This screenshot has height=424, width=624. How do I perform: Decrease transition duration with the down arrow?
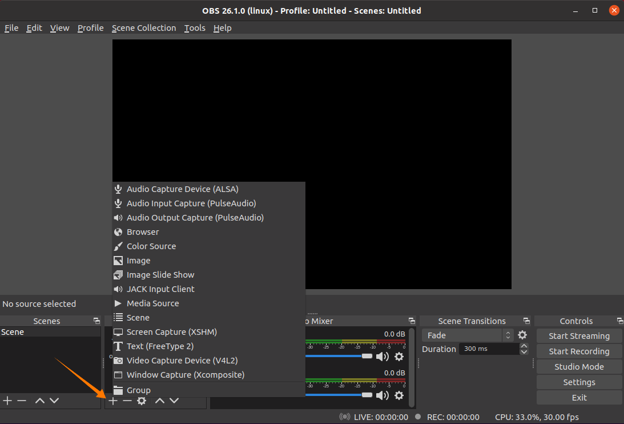coord(524,352)
